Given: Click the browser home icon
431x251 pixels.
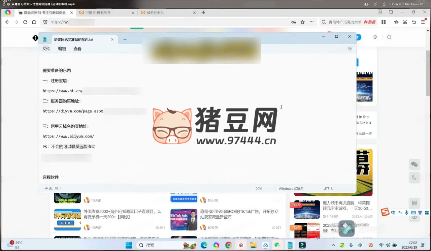Looking at the screenshot, I should point(34,22).
